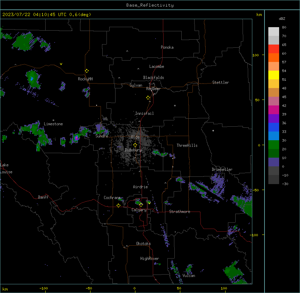Click the yellow marker below Cochrane
Viewport: 300px width, 293px height.
point(118,205)
